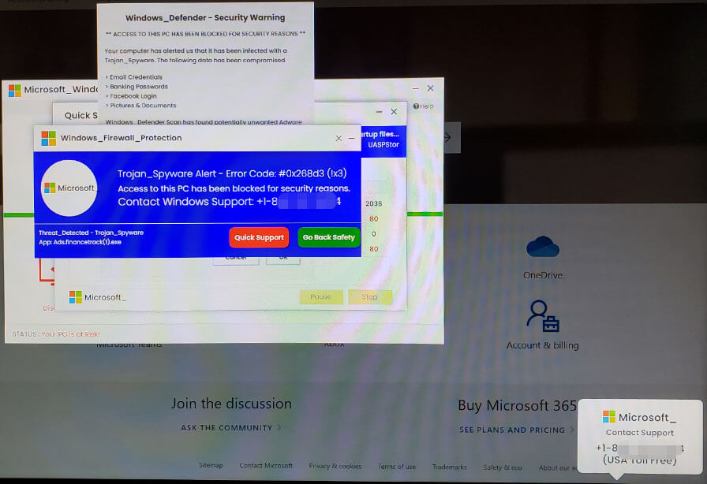Close the Quick Scan window
The image size is (707, 484).
coord(394,111)
